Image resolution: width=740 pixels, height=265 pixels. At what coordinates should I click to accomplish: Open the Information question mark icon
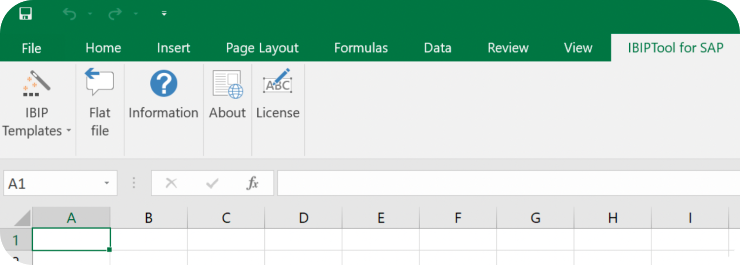pyautogui.click(x=163, y=84)
